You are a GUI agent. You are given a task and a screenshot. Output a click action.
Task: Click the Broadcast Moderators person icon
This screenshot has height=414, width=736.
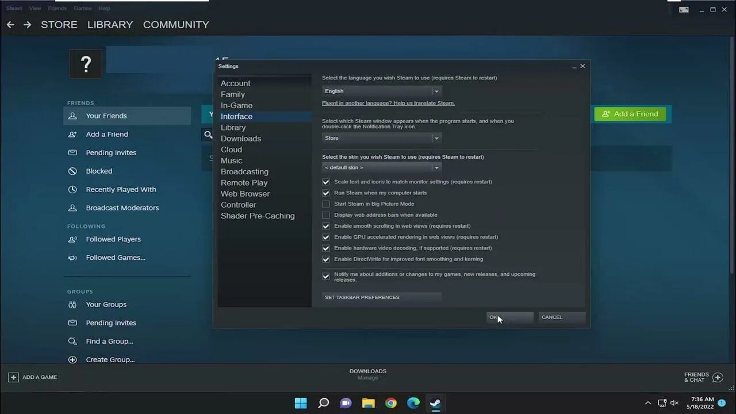pyautogui.click(x=72, y=208)
